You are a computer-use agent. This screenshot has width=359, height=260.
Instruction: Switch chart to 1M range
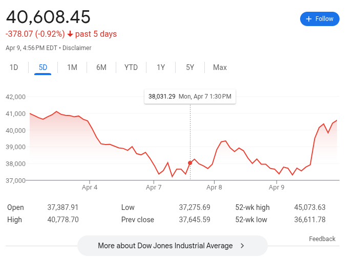(x=72, y=67)
